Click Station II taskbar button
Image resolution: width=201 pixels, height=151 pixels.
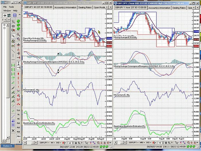(7, 146)
